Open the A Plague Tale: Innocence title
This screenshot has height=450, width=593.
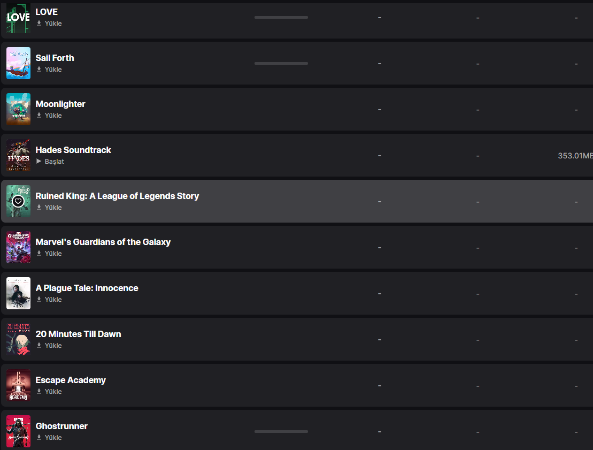87,288
